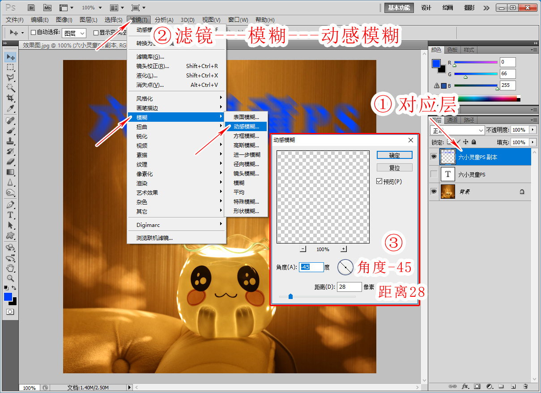The width and height of the screenshot is (541, 393).
Task: Choose the Path Selection tool
Action: click(10, 225)
